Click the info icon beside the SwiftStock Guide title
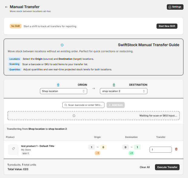This screenshot has width=188, height=178. click(x=62, y=45)
